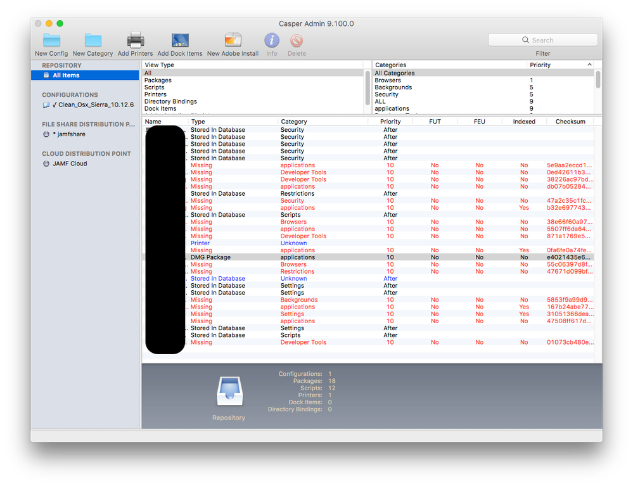The height and width of the screenshot is (486, 633).
Task: Select the DMG Package row
Action: coord(368,257)
